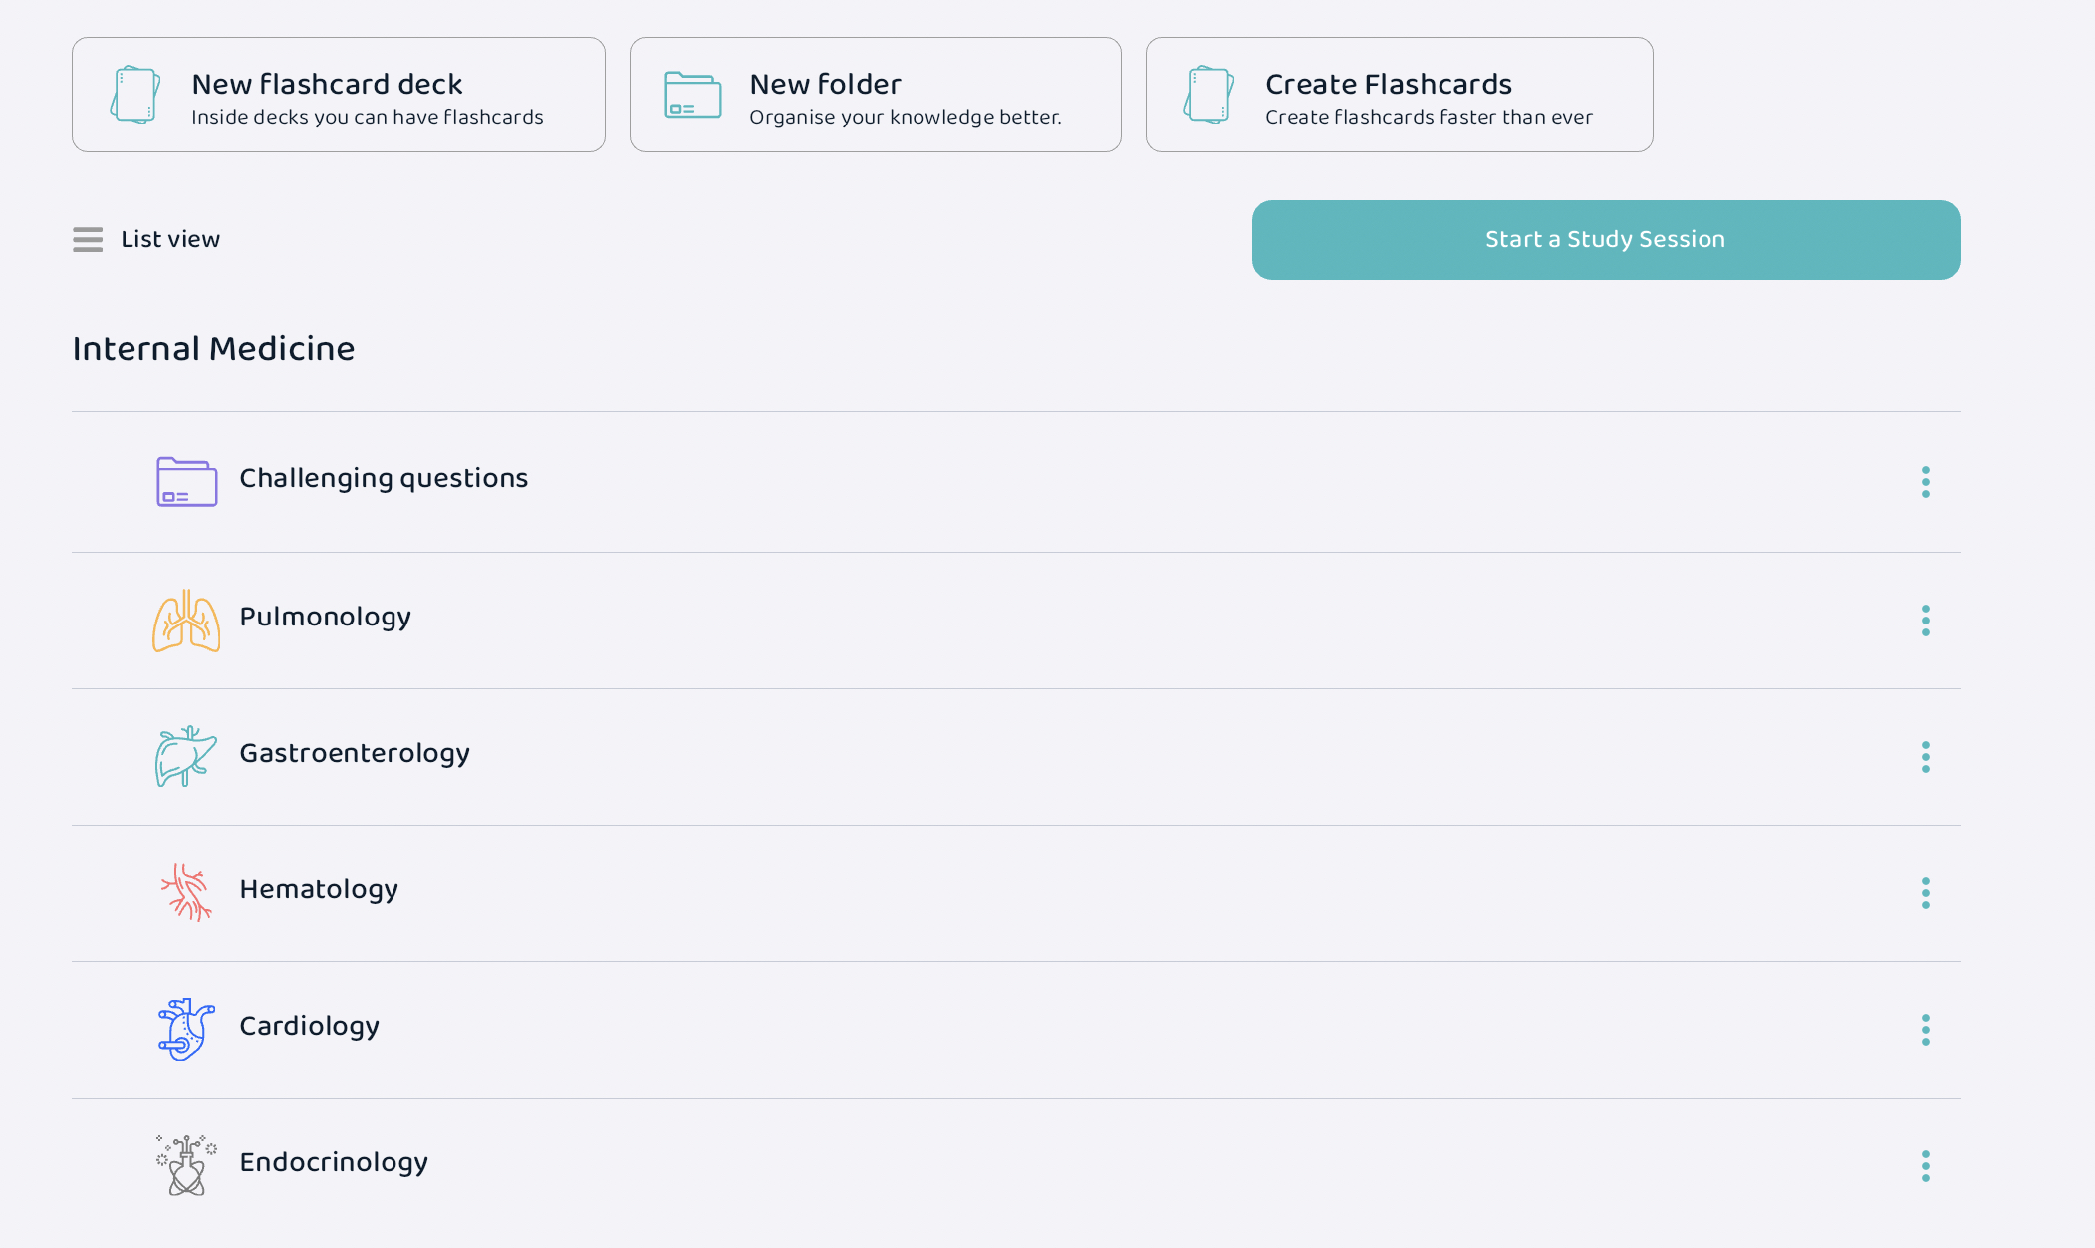Image resolution: width=2095 pixels, height=1248 pixels.
Task: Open the three-dot menu for Cardiology
Action: click(1926, 1030)
